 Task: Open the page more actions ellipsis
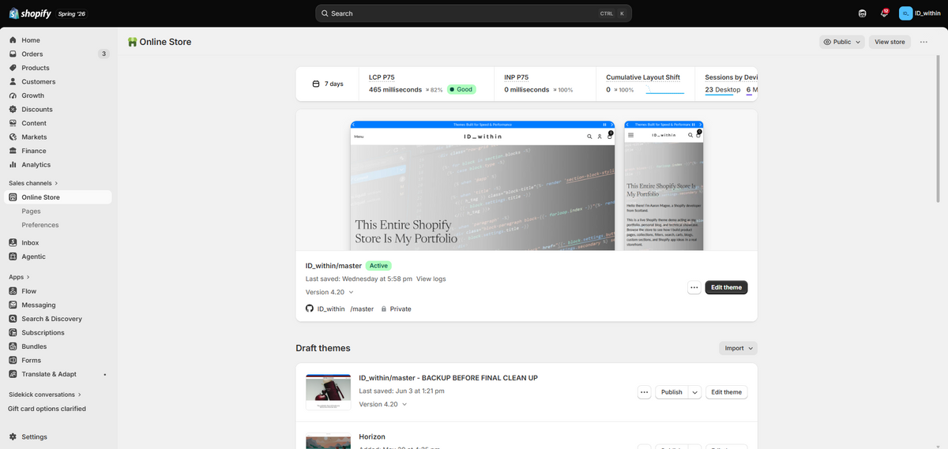[924, 42]
